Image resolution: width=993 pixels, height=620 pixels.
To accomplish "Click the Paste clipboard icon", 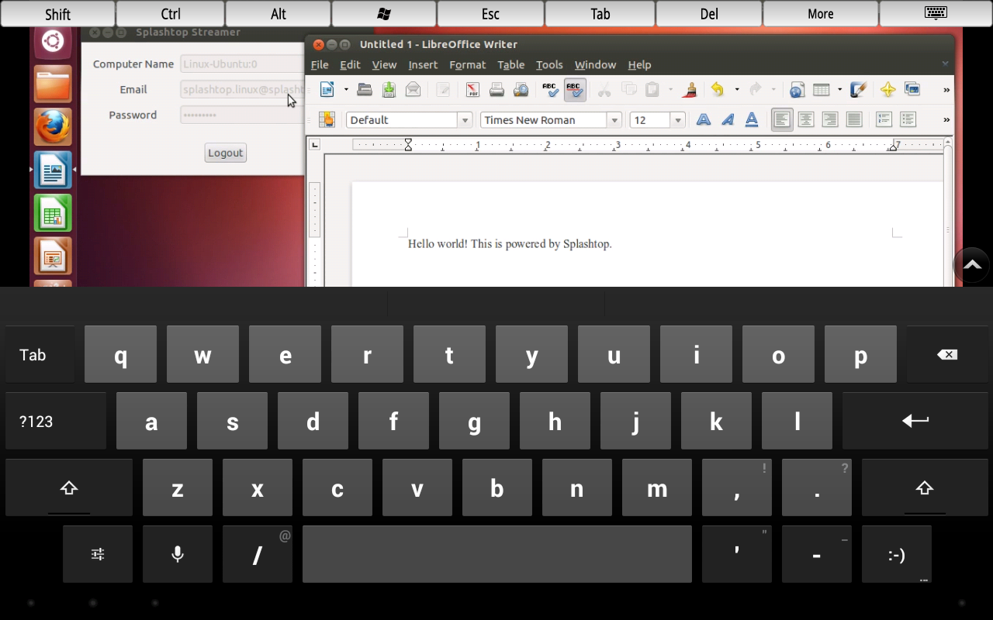I will [x=653, y=90].
